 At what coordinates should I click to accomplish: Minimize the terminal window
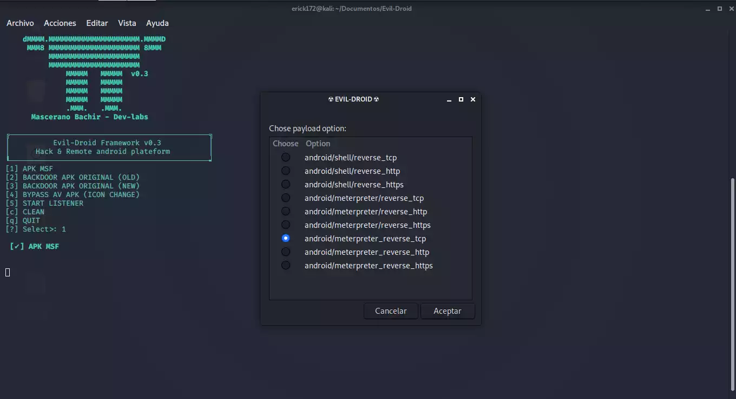point(709,9)
